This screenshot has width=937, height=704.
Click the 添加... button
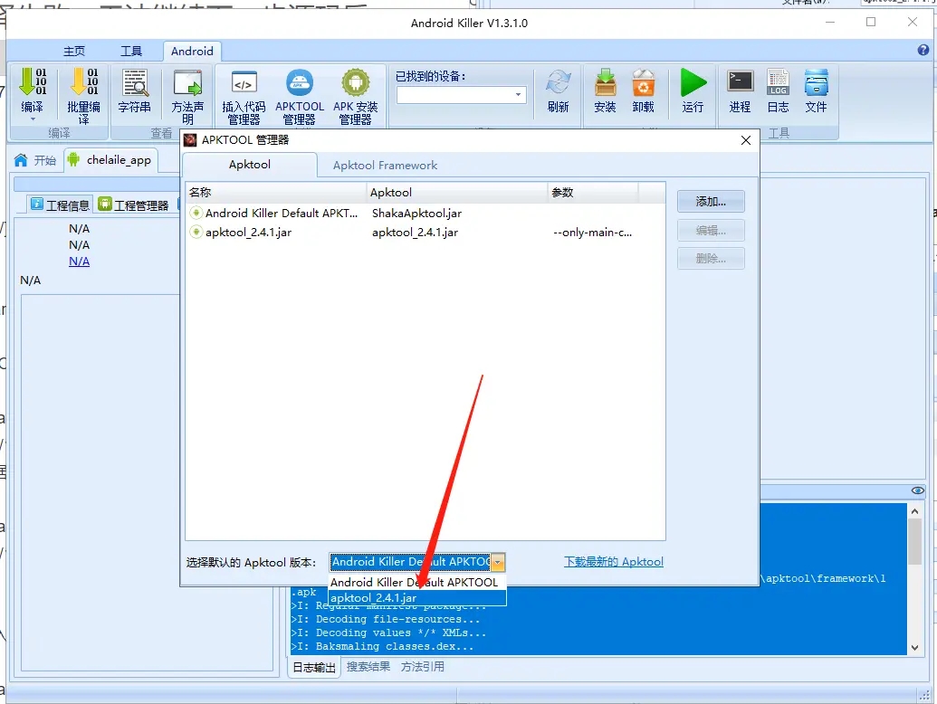pos(711,201)
